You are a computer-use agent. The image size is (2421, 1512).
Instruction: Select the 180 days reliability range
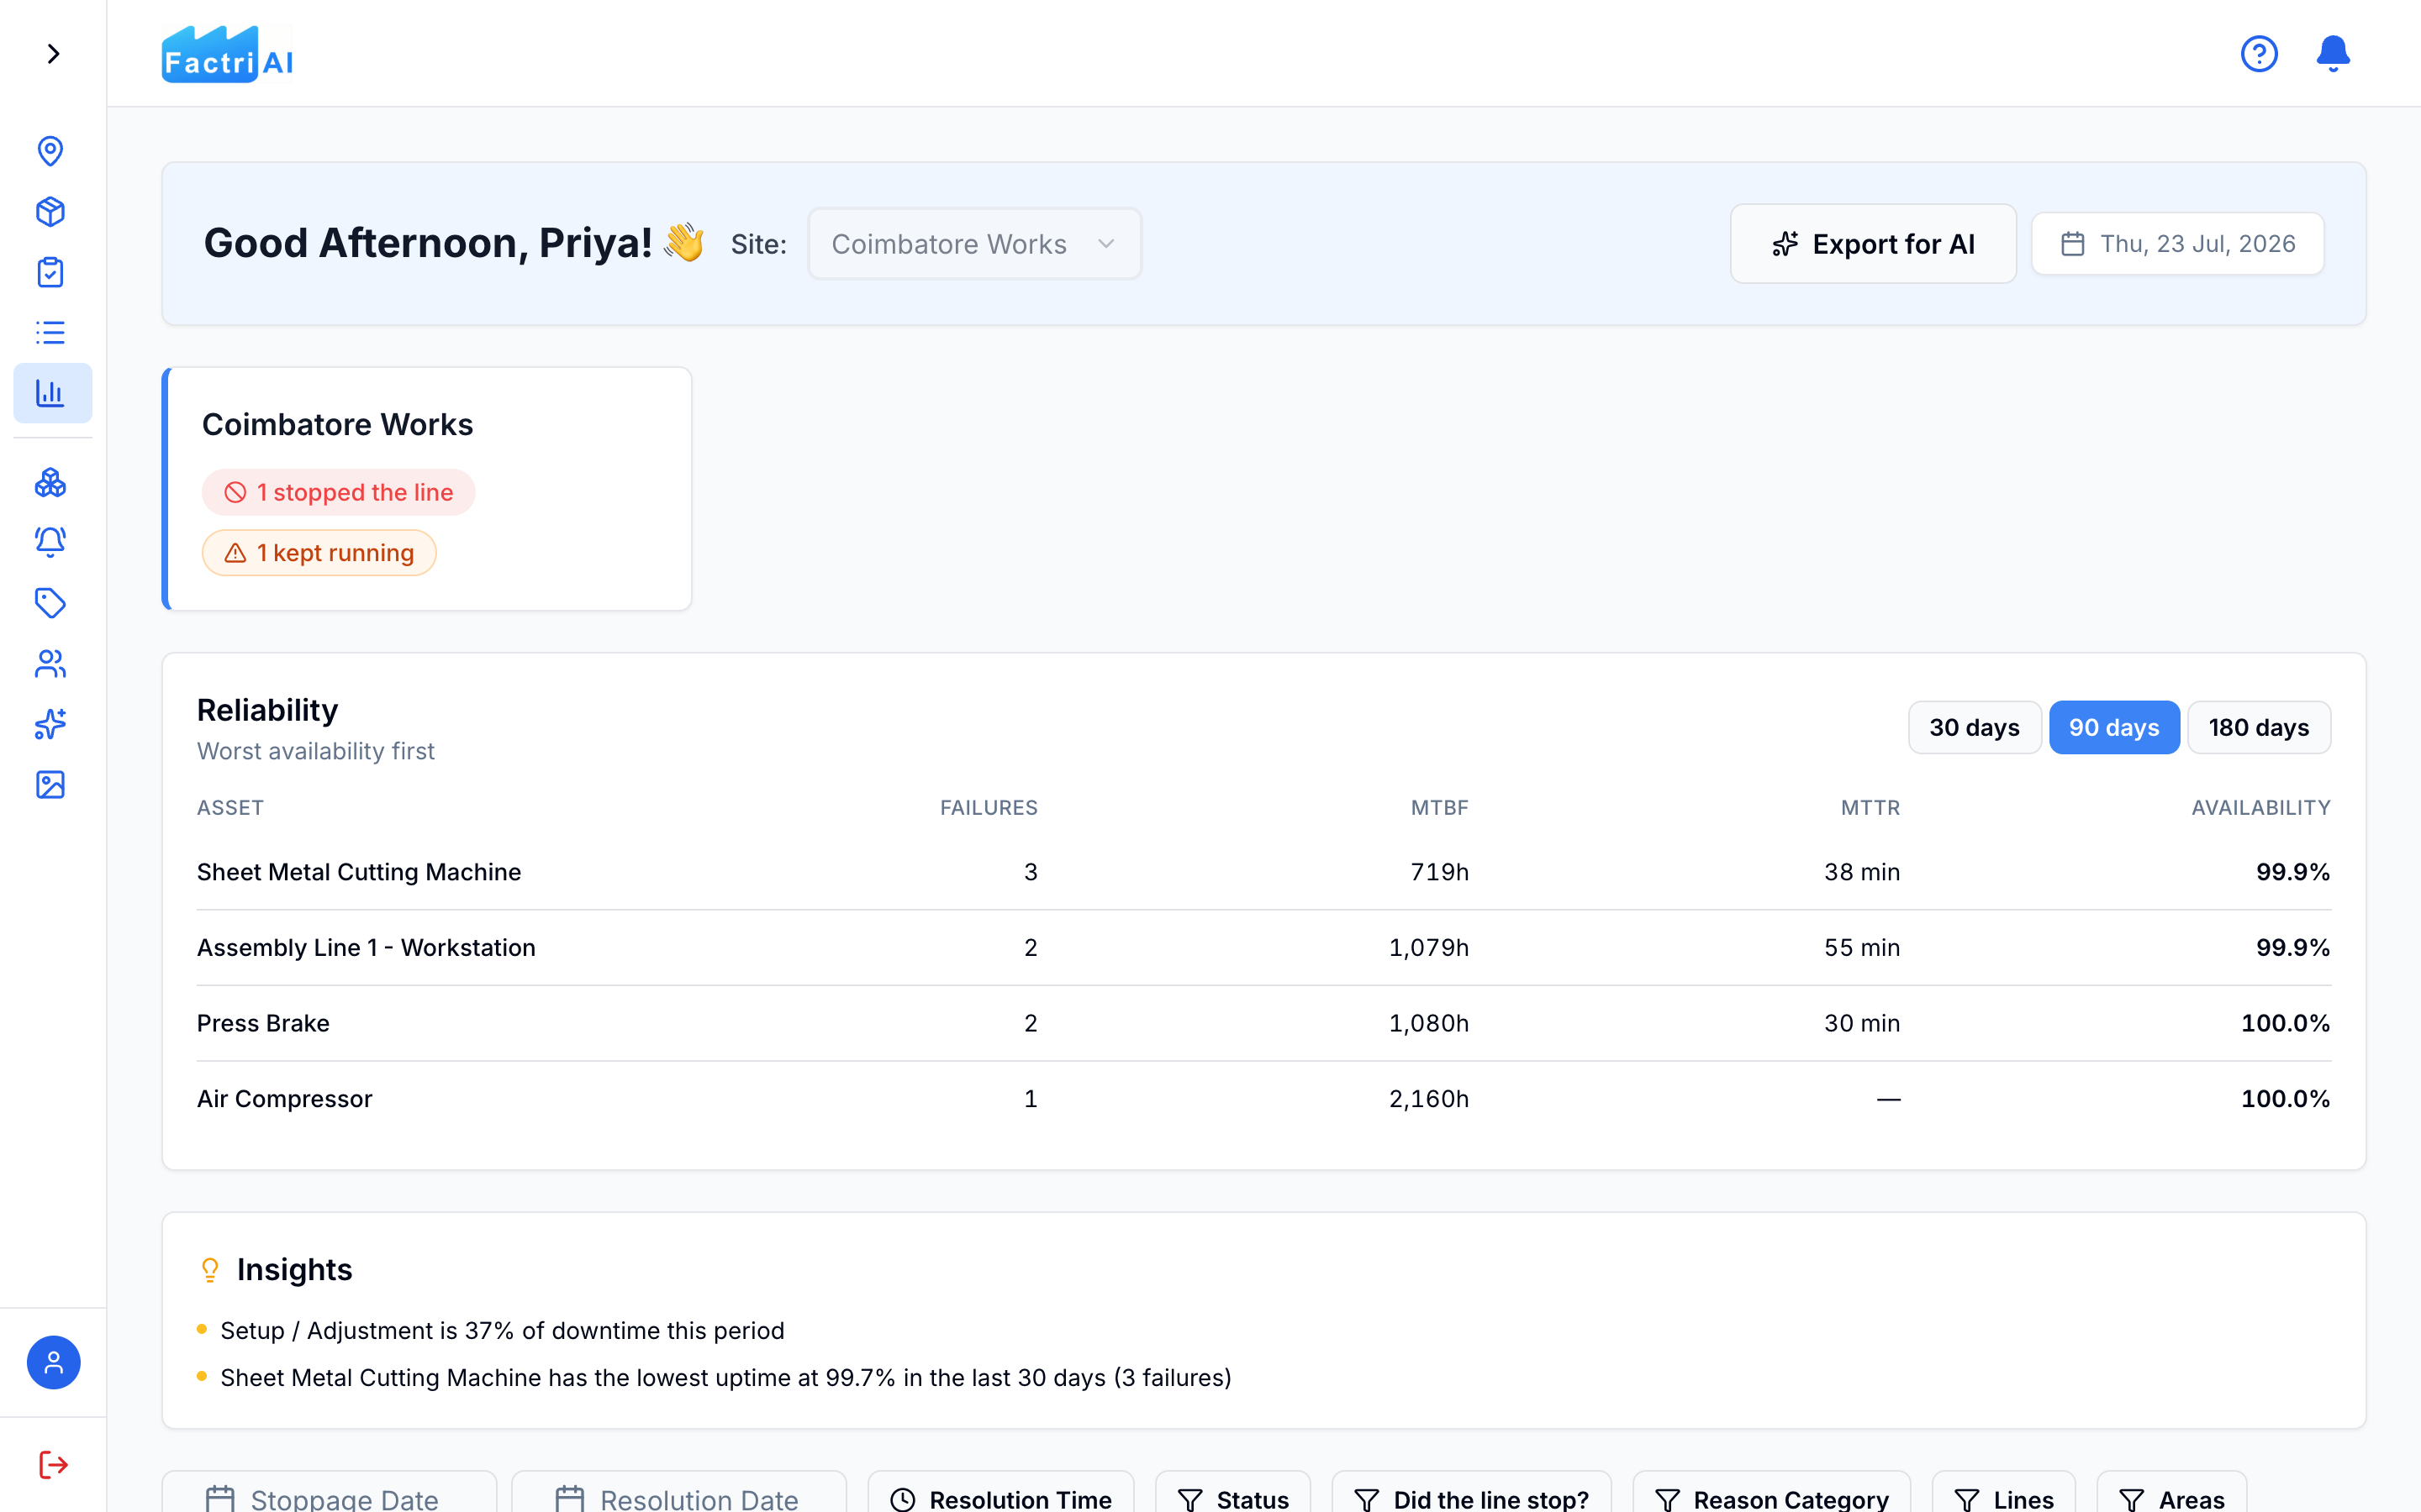click(2259, 727)
